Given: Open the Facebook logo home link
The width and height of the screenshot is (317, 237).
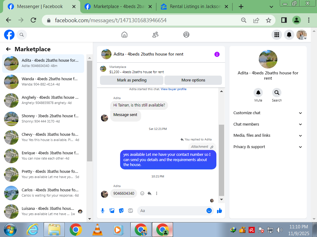Looking at the screenshot, I should pyautogui.click(x=9, y=35).
